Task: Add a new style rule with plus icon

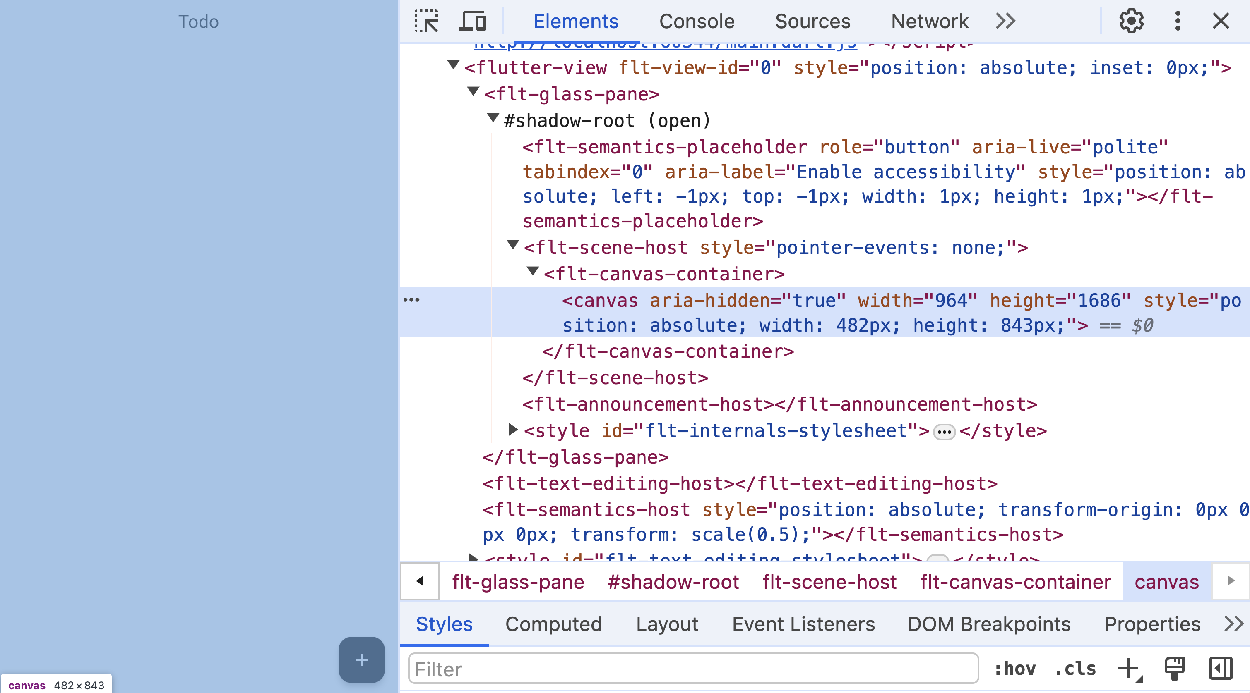Action: coord(1129,669)
